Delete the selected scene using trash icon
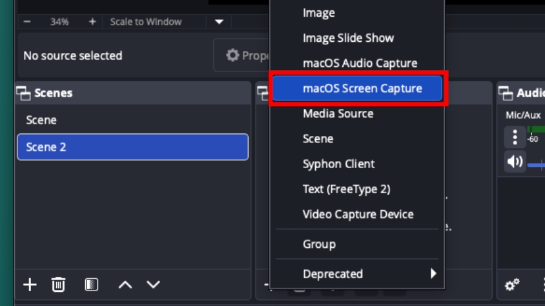The height and width of the screenshot is (306, 545). [x=58, y=284]
